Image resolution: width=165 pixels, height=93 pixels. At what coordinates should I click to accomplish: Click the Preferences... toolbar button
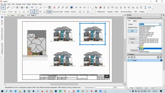[101, 12]
